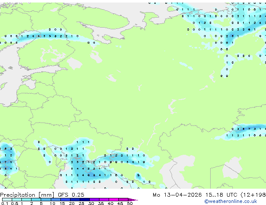The image size is (266, 205).
Task: Click the legend value '25' below the colorbar
Action: tap(81, 203)
